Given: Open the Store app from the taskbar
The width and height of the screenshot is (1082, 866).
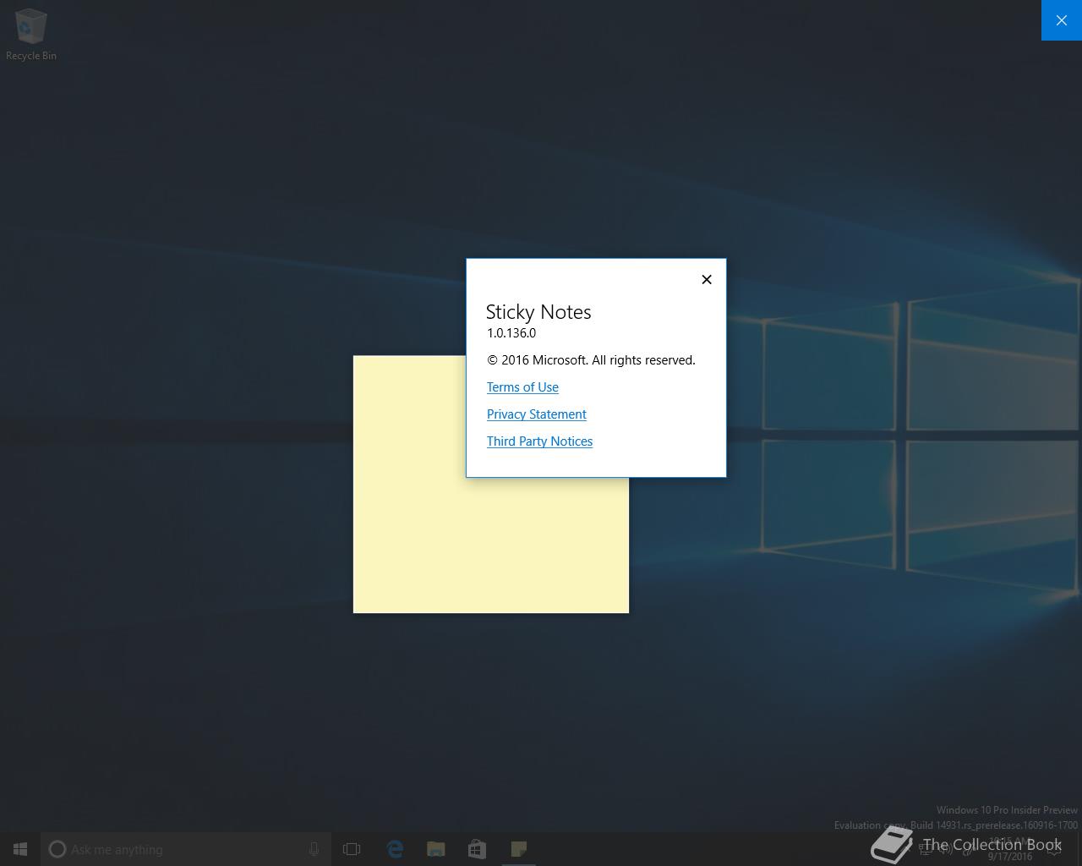Looking at the screenshot, I should [x=477, y=849].
